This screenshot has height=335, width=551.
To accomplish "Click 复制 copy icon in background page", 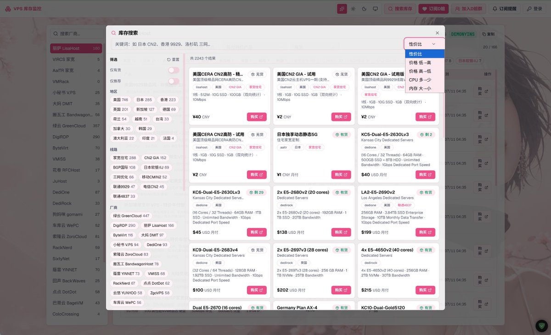I will 488,34.
